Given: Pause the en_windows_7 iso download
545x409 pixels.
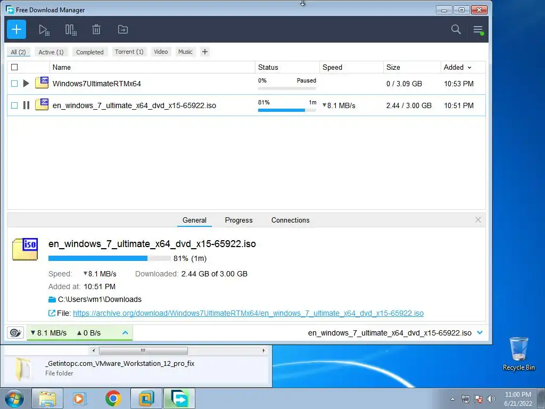Looking at the screenshot, I should pyautogui.click(x=26, y=105).
